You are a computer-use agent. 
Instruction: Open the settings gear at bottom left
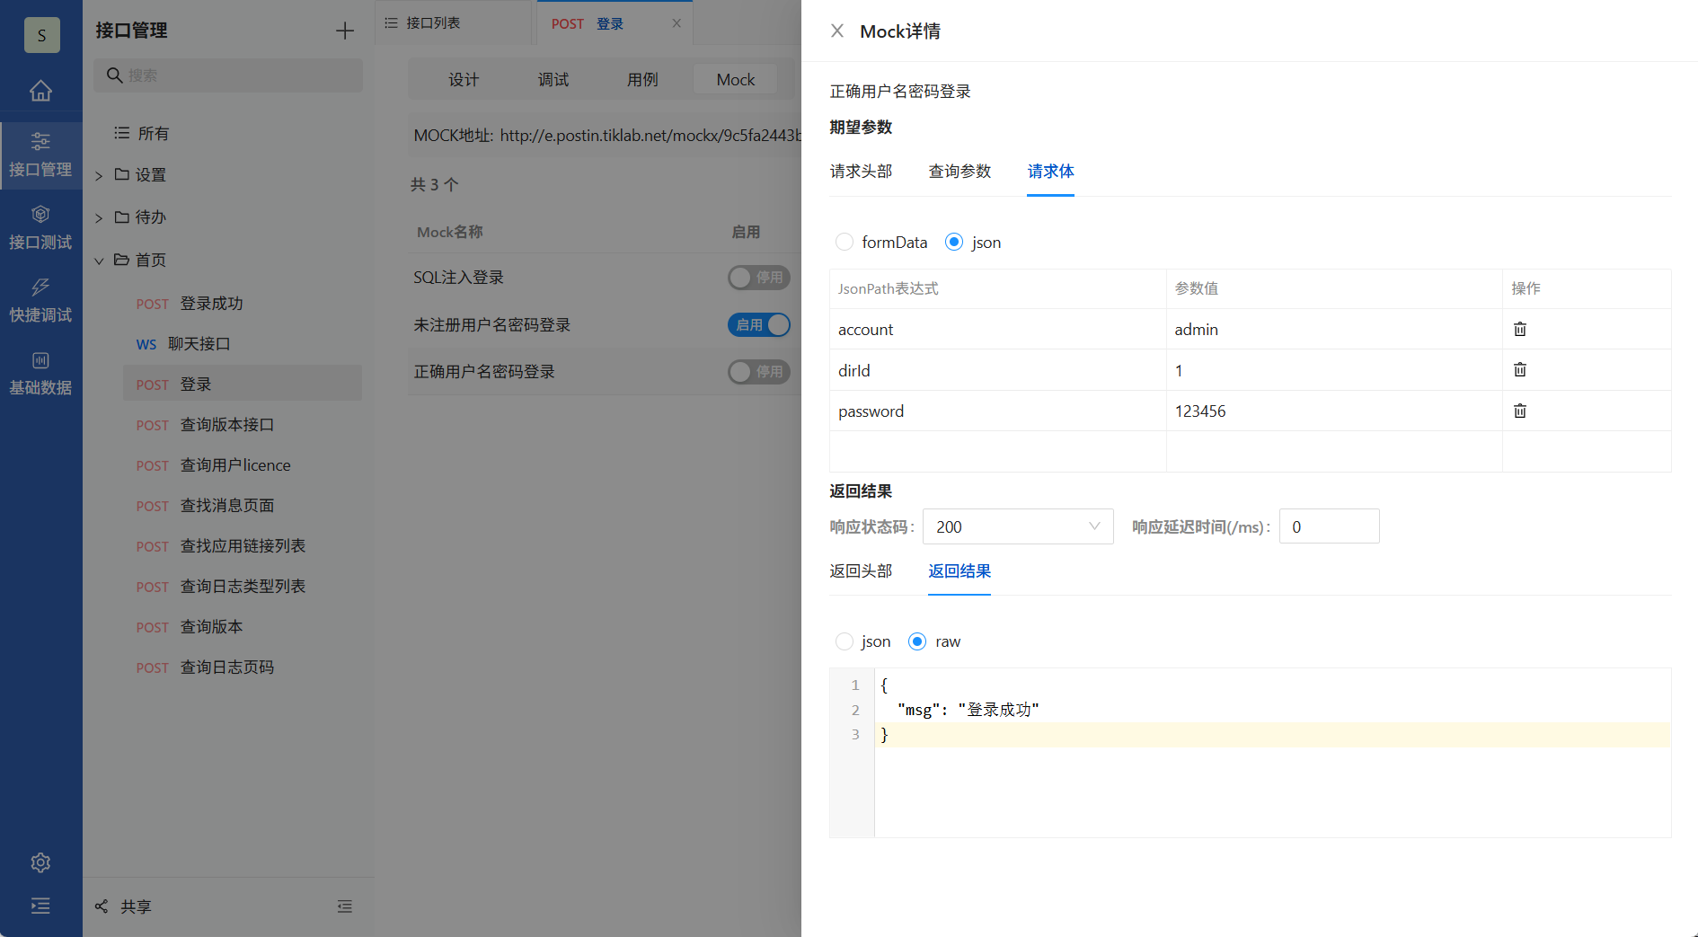coord(40,862)
